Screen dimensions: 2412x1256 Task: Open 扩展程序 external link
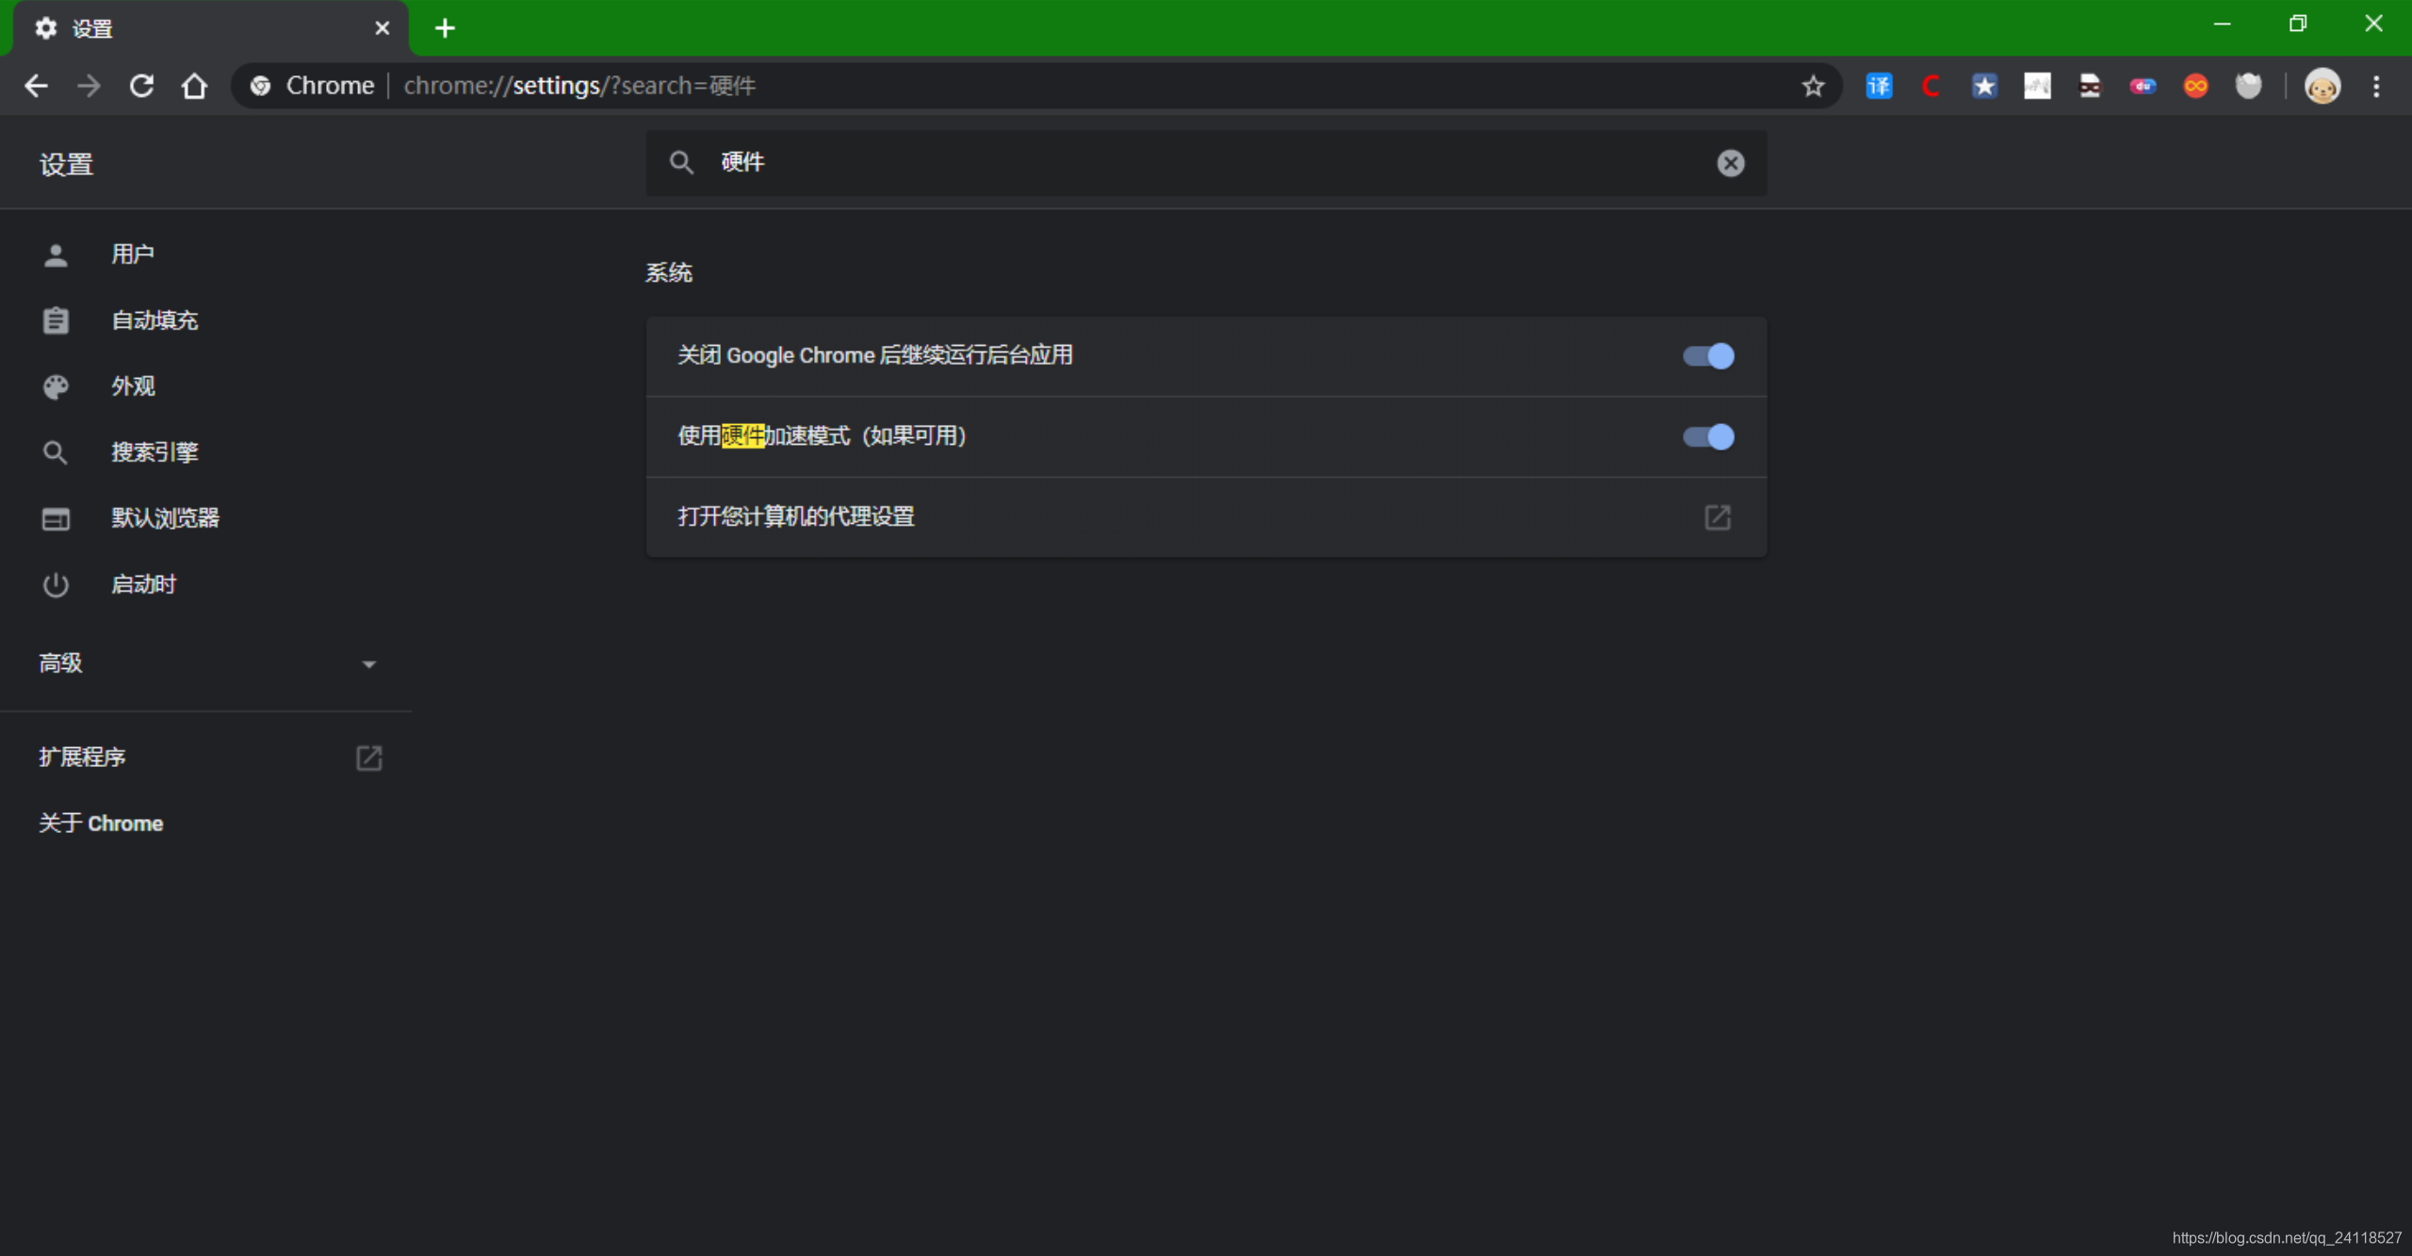click(368, 758)
